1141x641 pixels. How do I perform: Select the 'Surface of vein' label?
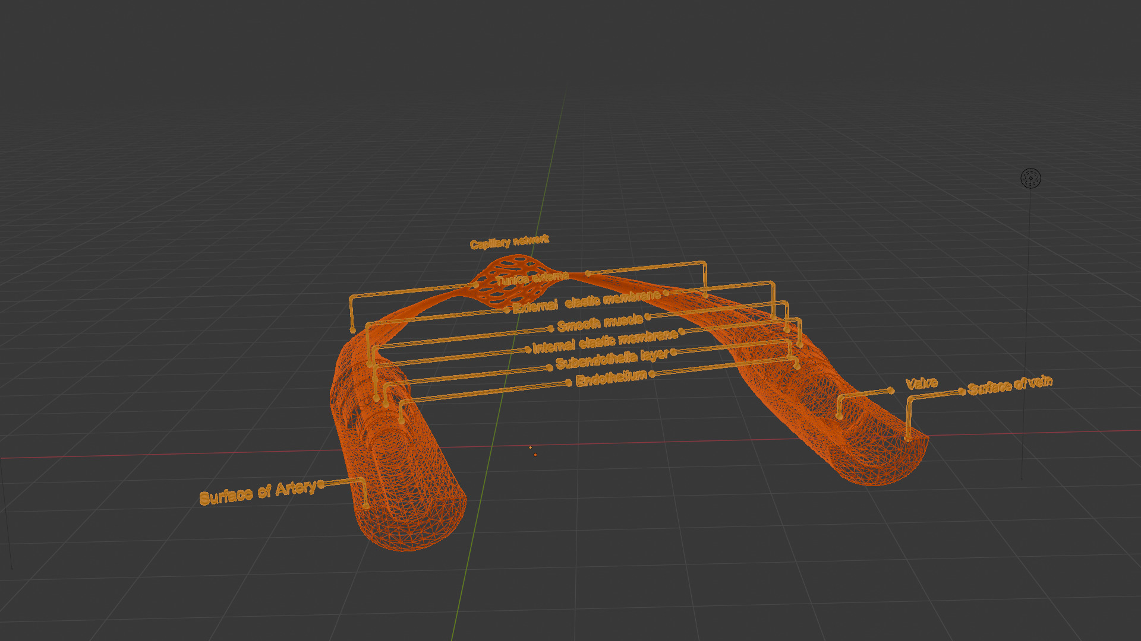1010,386
